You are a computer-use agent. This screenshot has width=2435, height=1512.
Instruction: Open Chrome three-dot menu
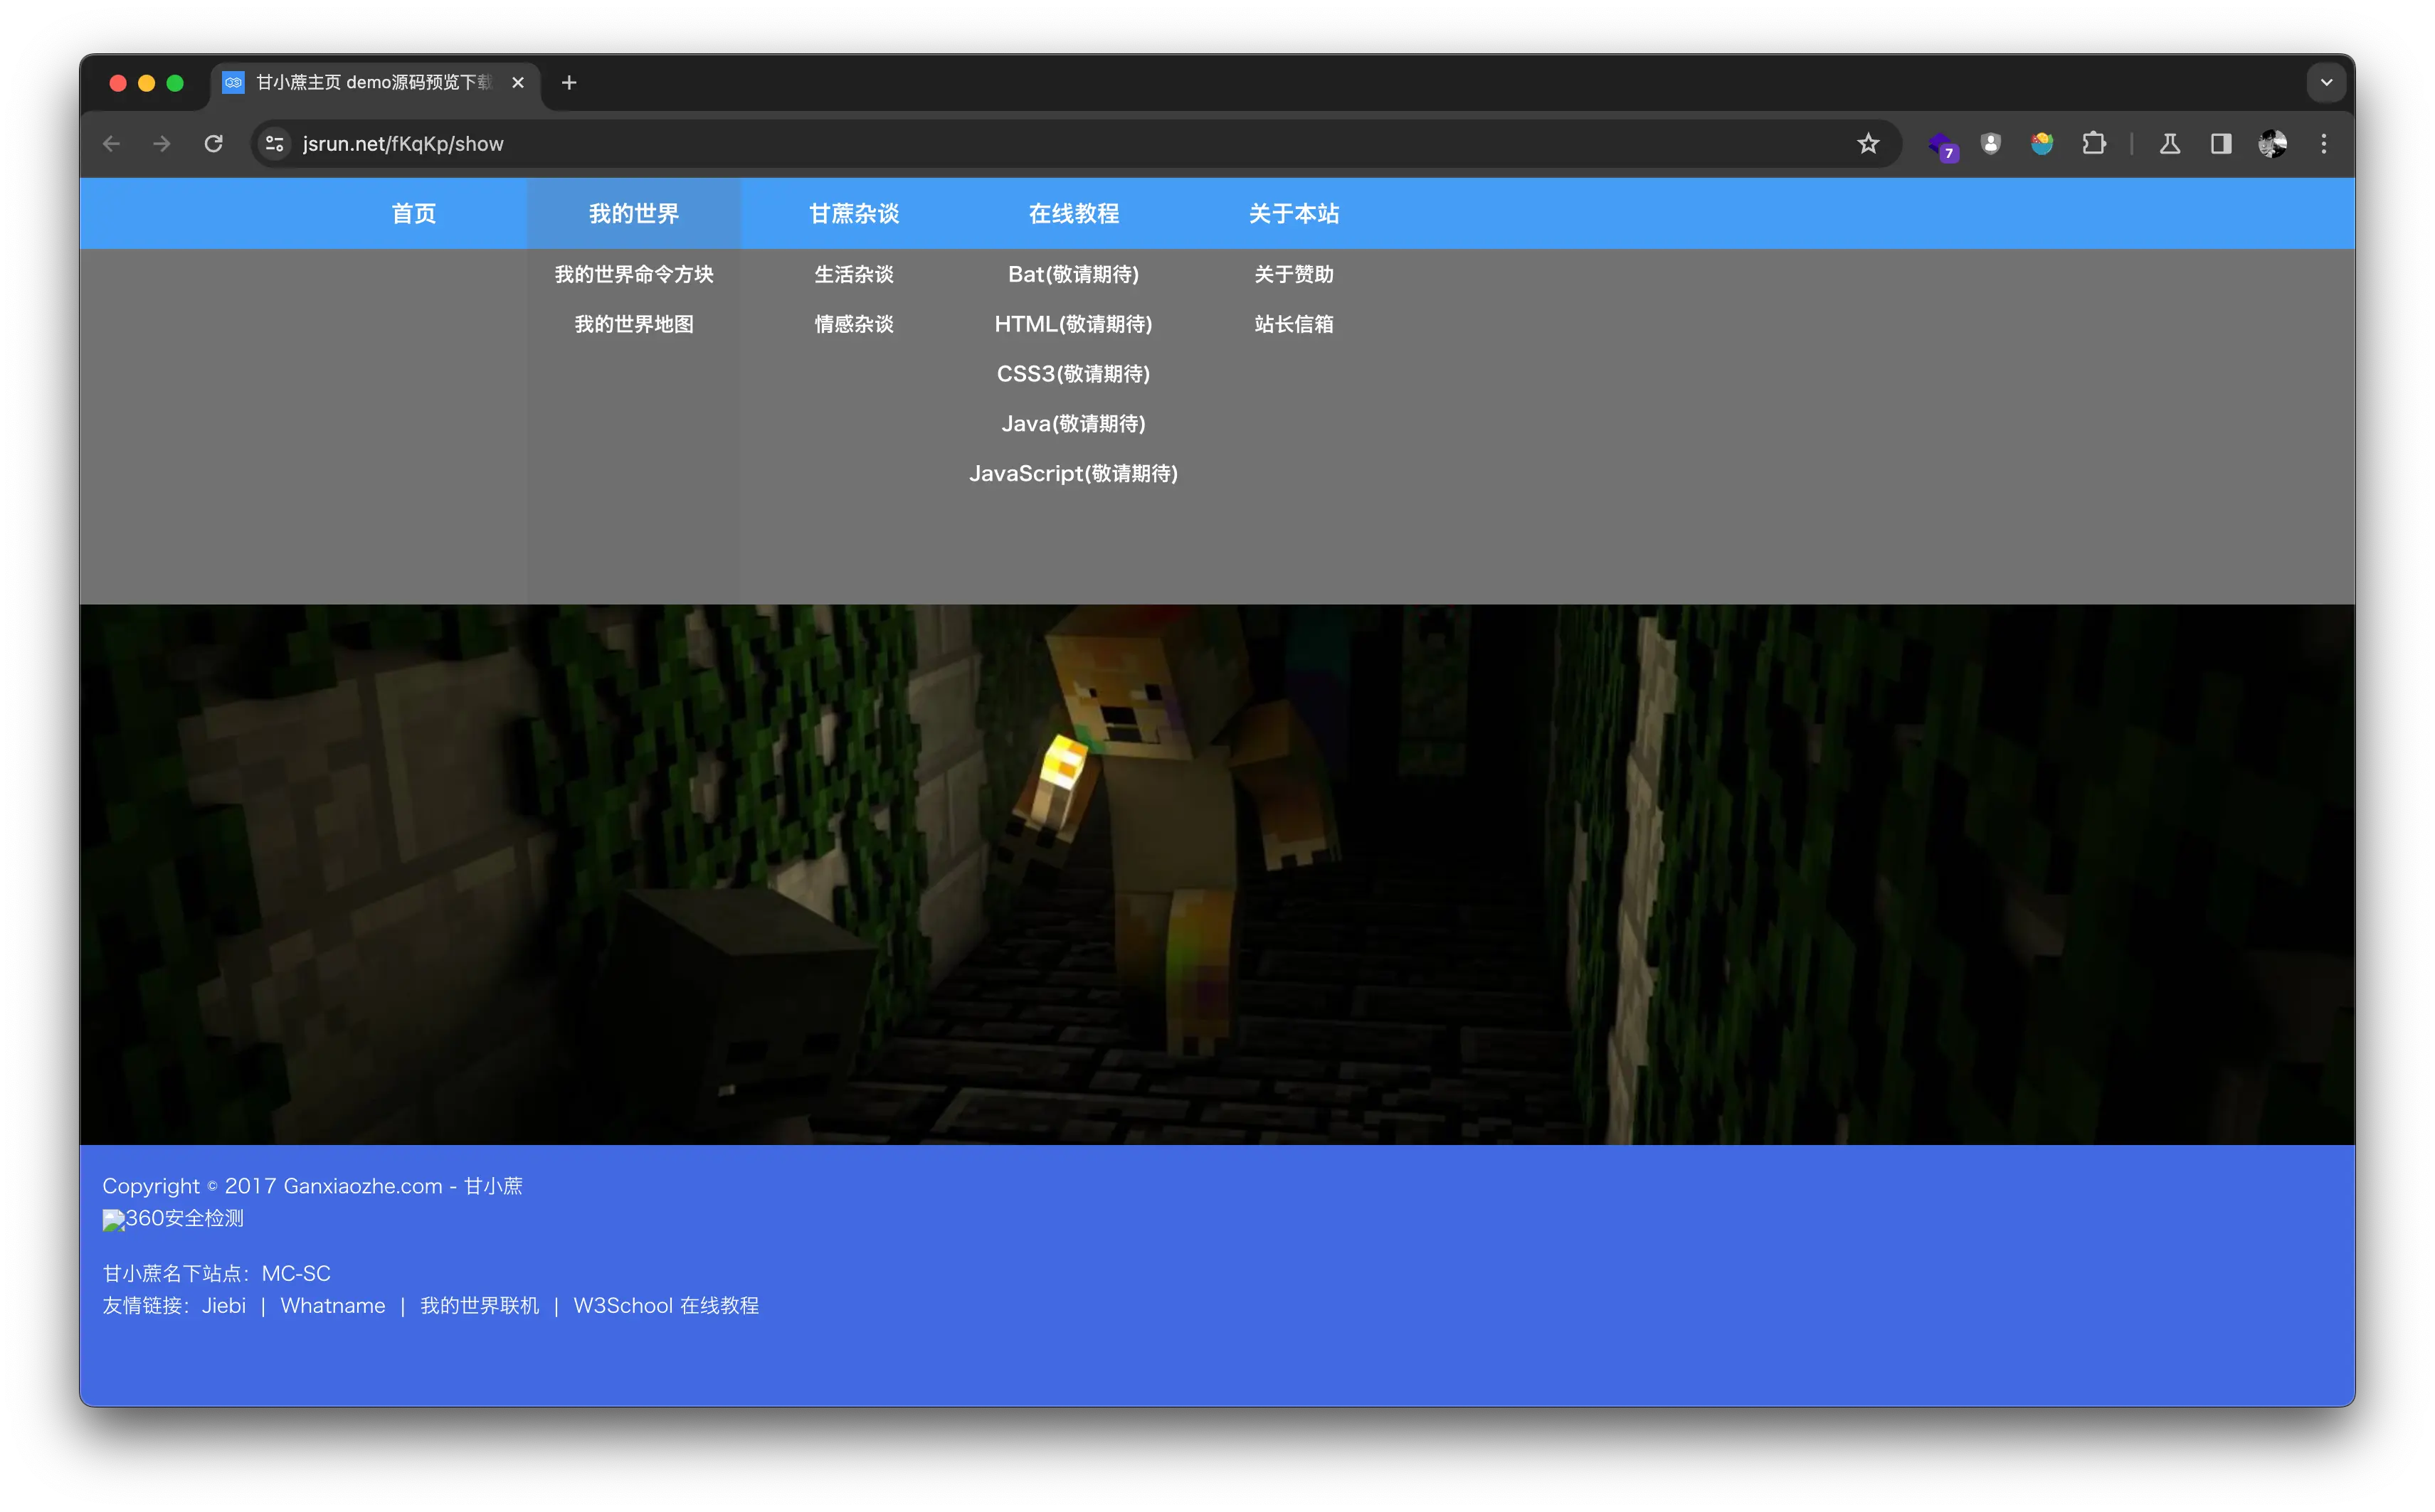click(2324, 144)
